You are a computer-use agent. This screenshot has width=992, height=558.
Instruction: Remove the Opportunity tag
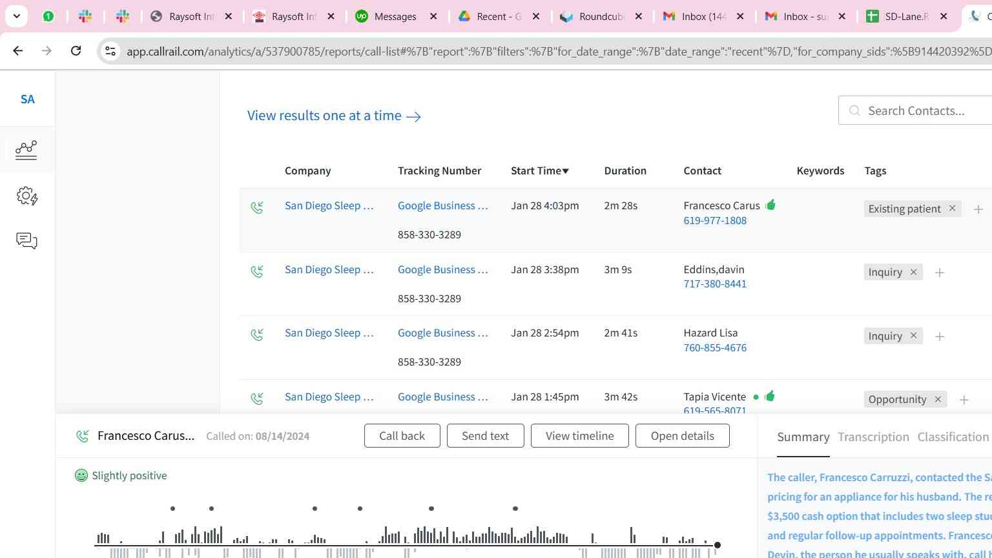click(938, 399)
